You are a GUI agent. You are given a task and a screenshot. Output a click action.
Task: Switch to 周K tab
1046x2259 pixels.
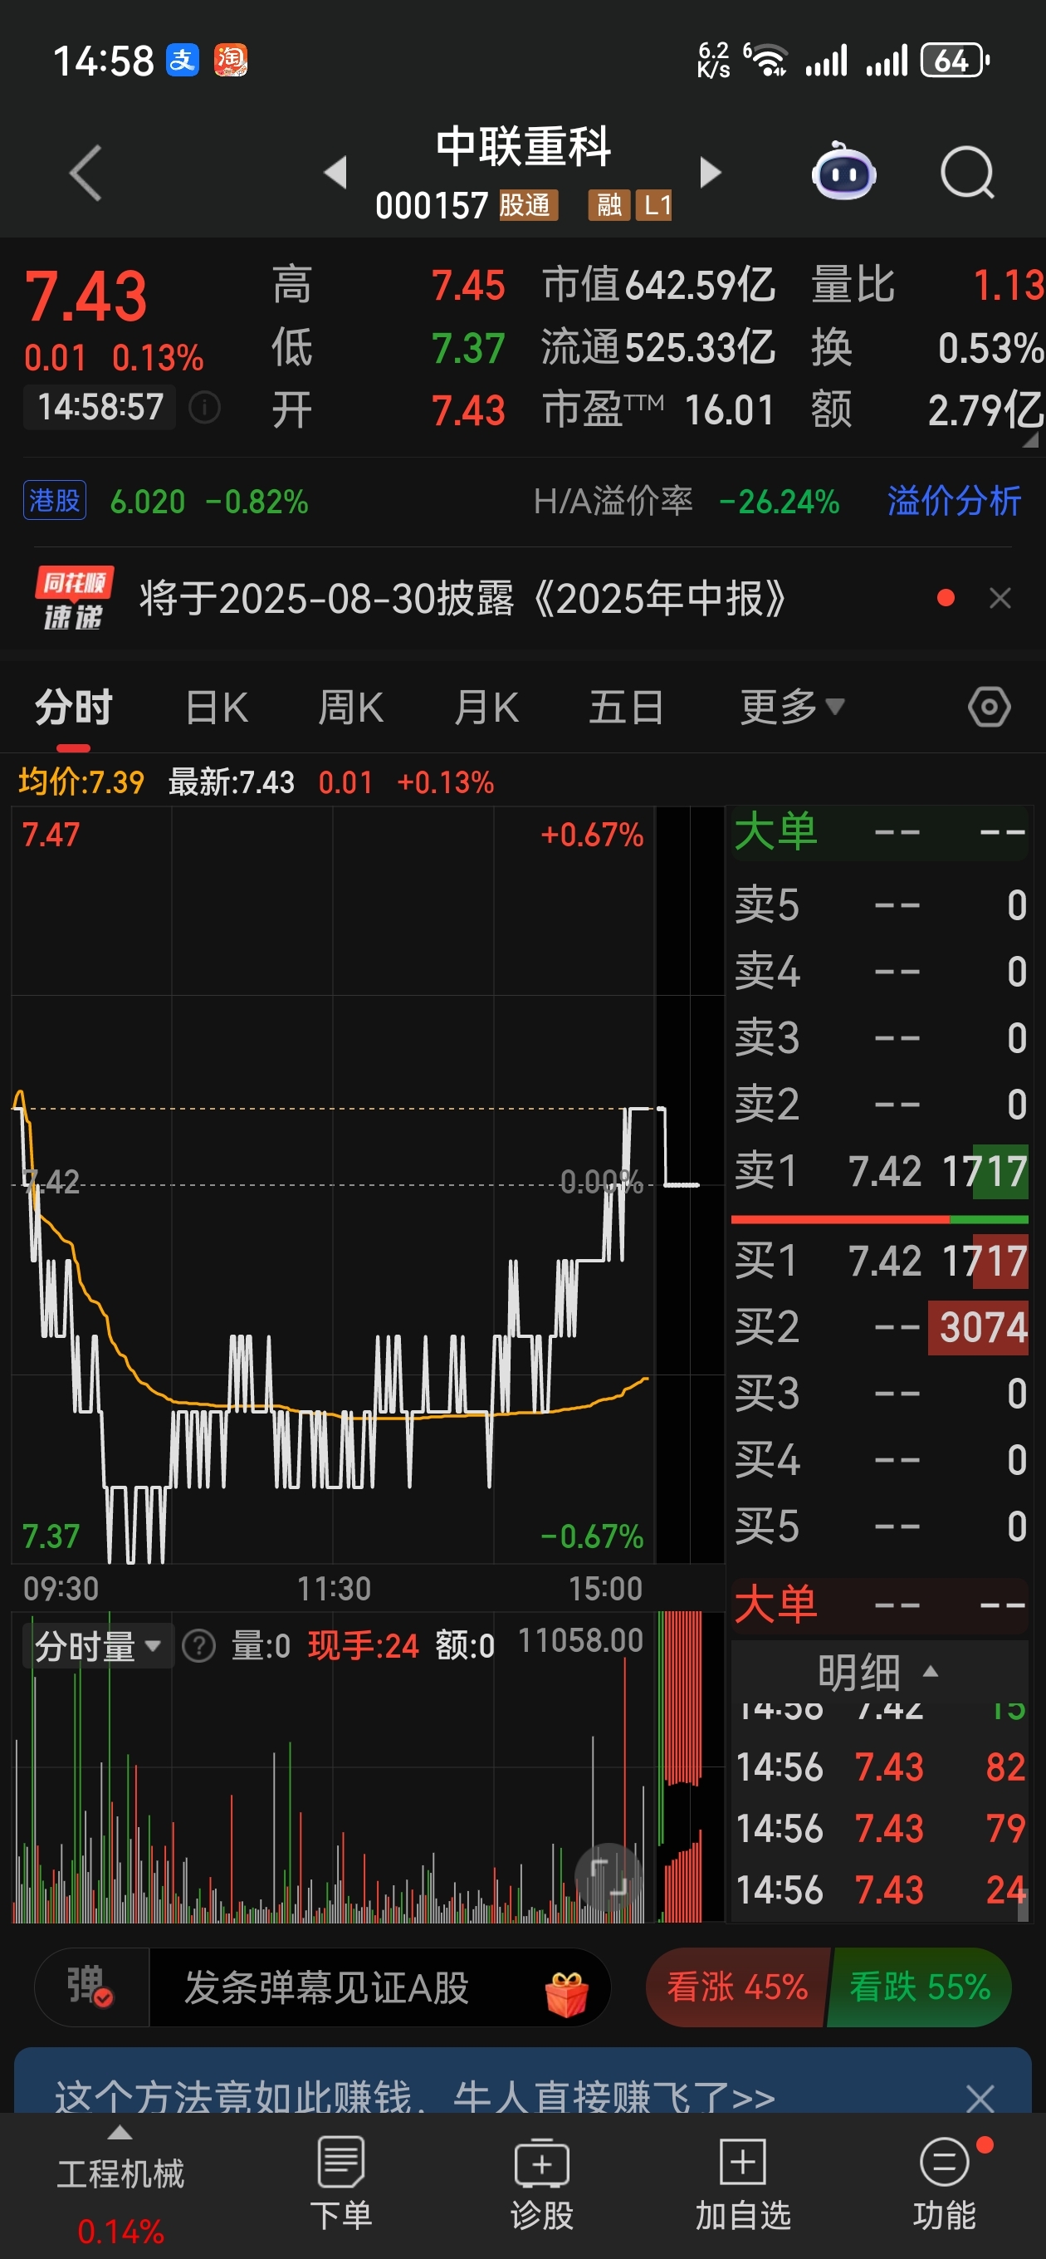tap(350, 707)
